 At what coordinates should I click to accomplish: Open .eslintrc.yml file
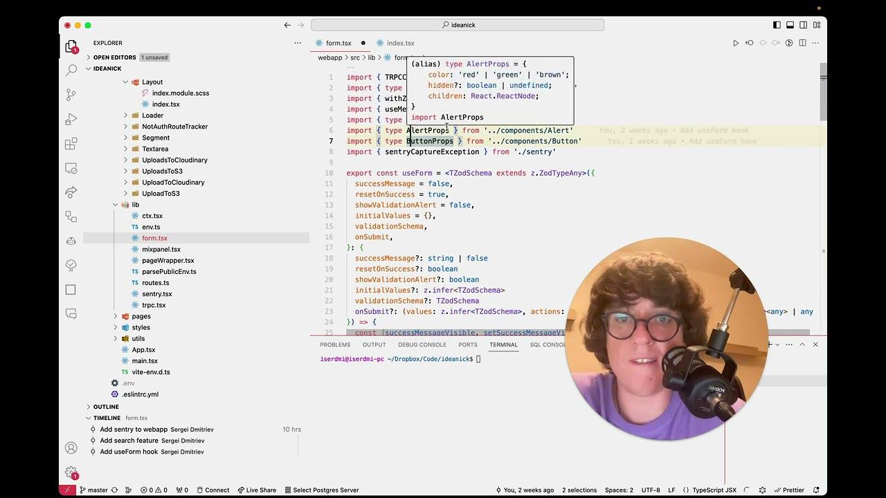coord(197,394)
